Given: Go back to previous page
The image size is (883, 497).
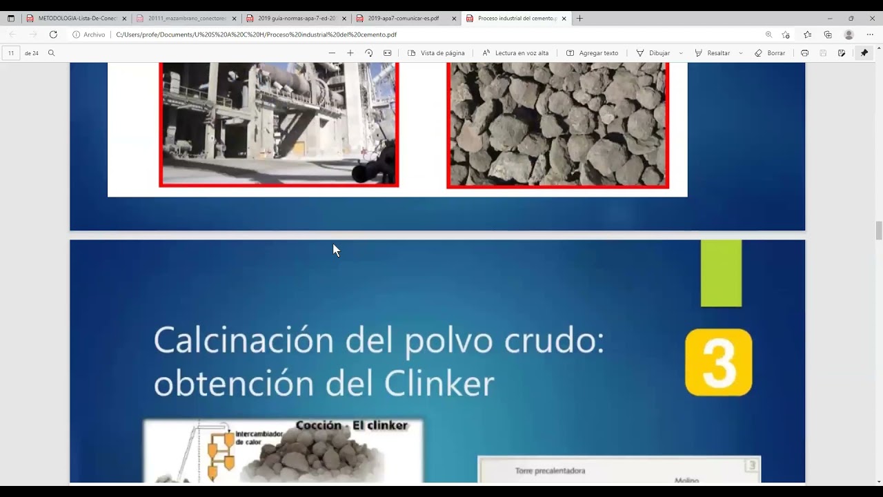Looking at the screenshot, I should (x=12, y=35).
